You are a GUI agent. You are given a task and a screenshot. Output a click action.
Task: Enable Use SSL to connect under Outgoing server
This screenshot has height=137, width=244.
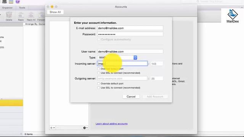point(98,88)
